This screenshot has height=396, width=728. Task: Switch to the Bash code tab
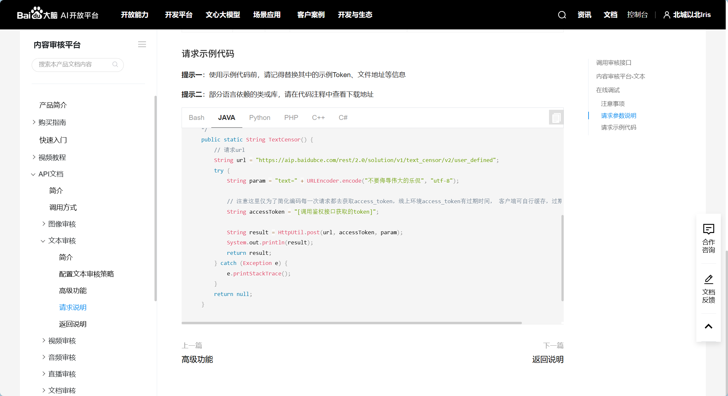tap(196, 118)
